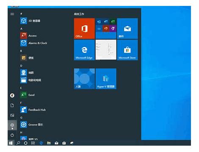This screenshot has width=199, height=152.
Task: Click the 'A' letter group header
Action: 21,29
